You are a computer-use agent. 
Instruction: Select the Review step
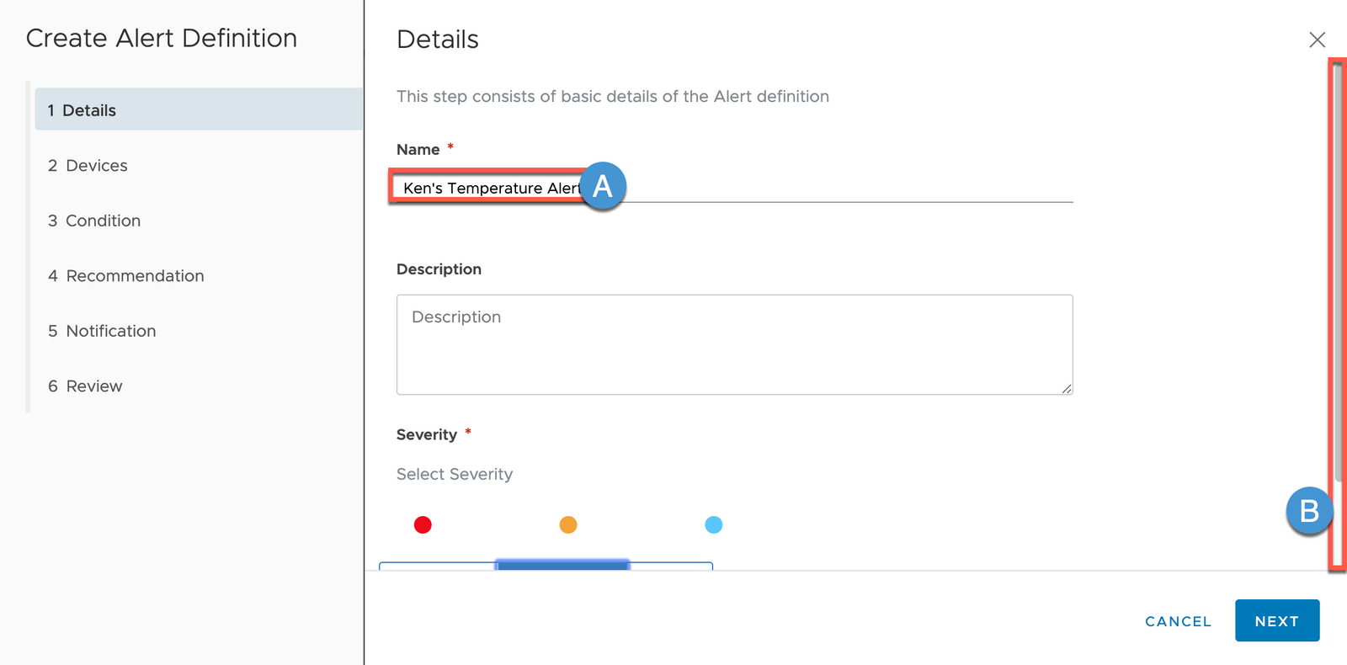click(x=93, y=386)
